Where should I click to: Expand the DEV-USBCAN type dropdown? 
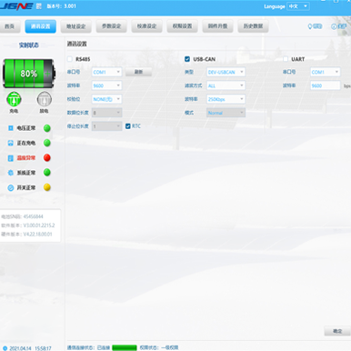coord(226,72)
